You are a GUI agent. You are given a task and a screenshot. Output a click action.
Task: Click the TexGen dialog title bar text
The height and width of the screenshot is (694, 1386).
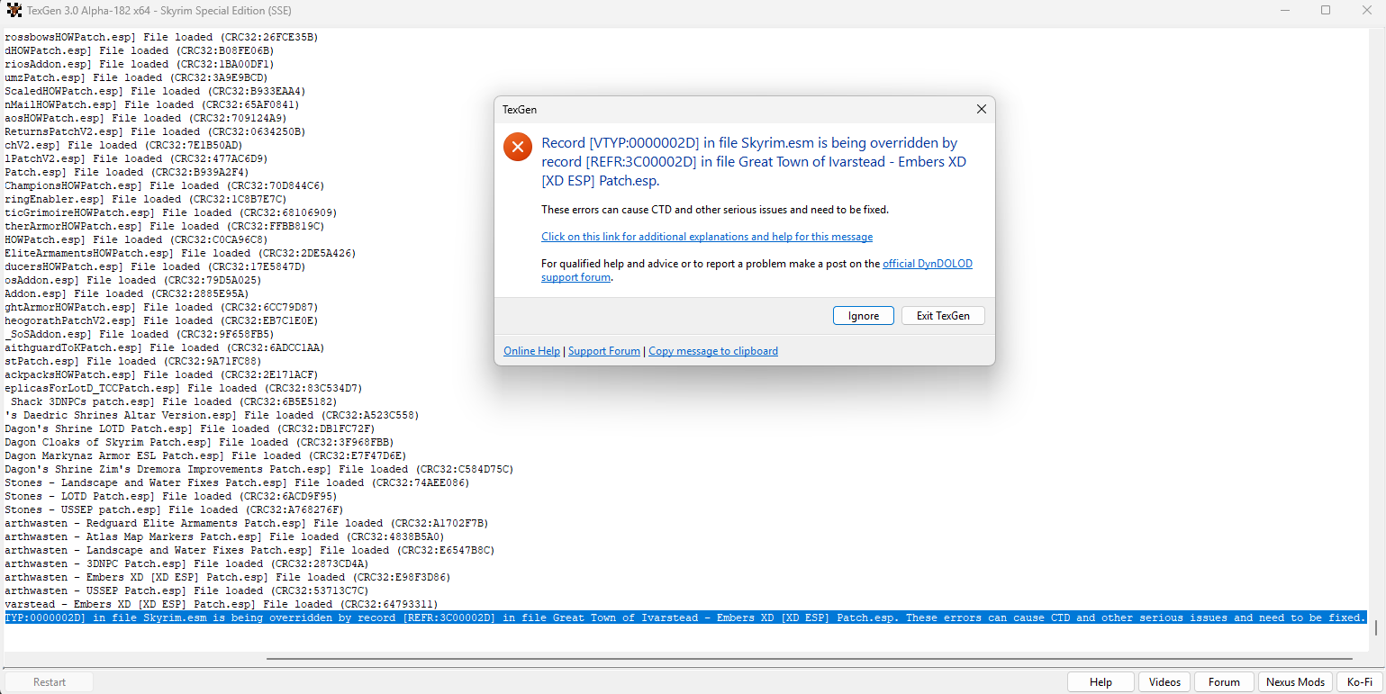click(x=520, y=110)
